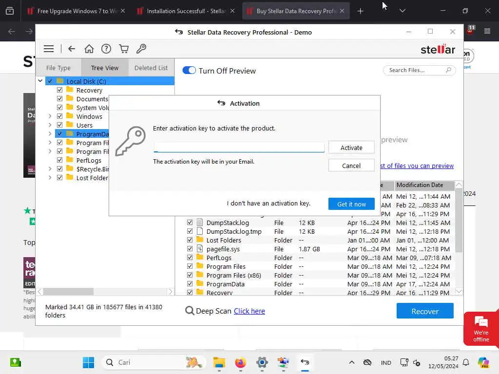Image resolution: width=499 pixels, height=374 pixels.
Task: Click the Modification Date column header
Action: [424, 185]
